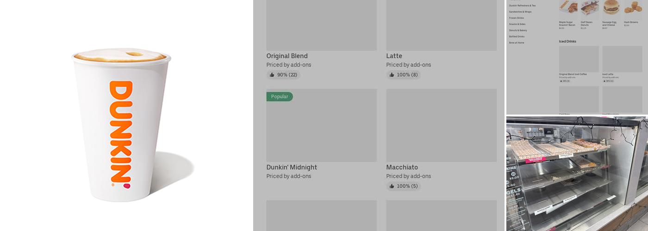Viewport: 648px width, 231px height.
Task: Click the Hash Browns thumbnail
Action: coord(633,7)
